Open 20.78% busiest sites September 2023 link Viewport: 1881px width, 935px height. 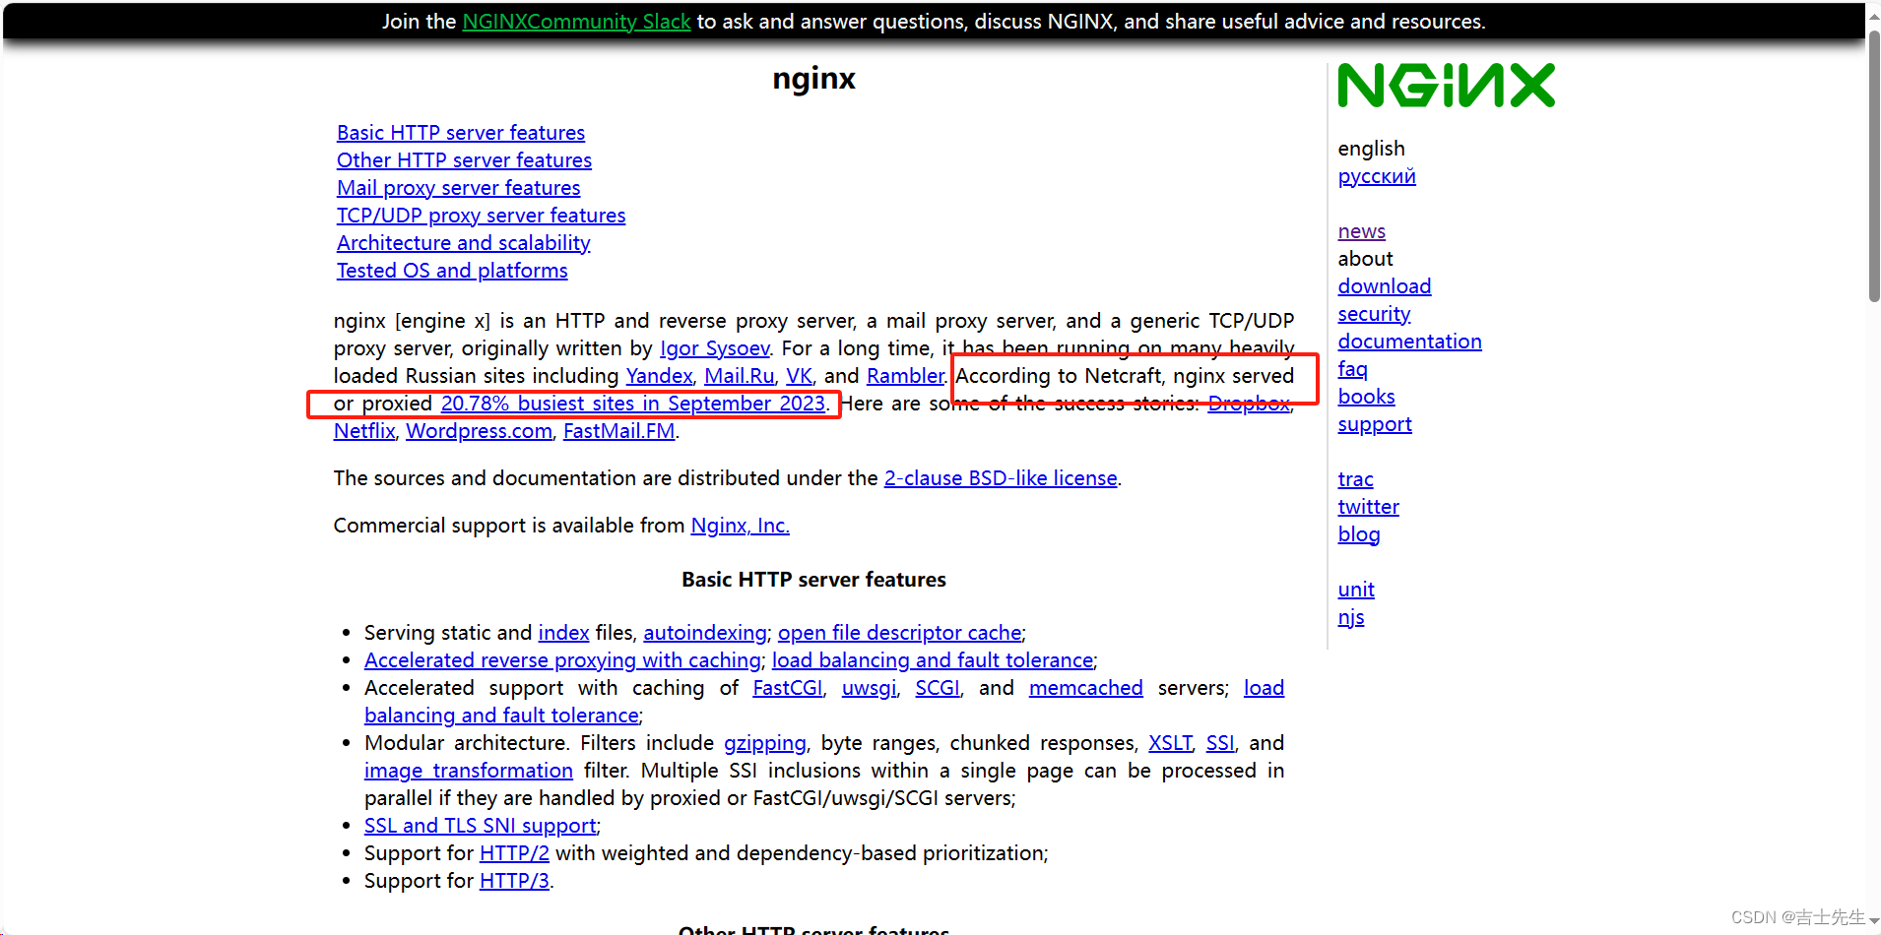coord(633,404)
